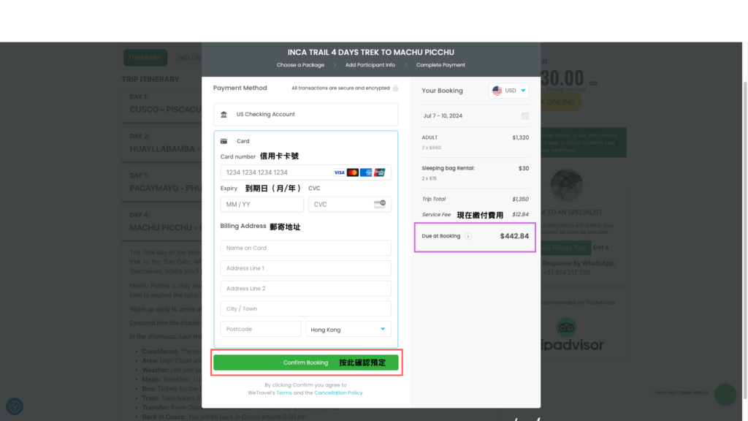Click the green Confirm Booking button
This screenshot has height=421, width=748.
[x=306, y=363]
